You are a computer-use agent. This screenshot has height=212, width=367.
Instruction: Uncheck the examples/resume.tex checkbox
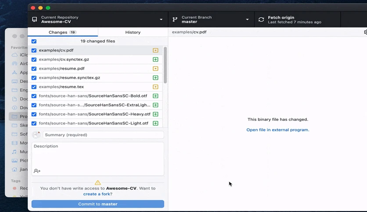click(34, 87)
